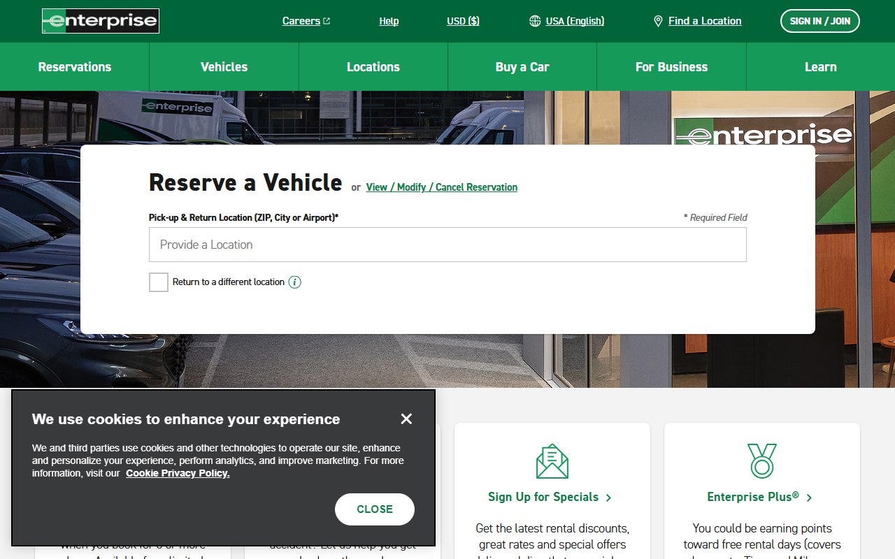
Task: Open the Cookie Privacy Policy link
Action: tap(178, 473)
